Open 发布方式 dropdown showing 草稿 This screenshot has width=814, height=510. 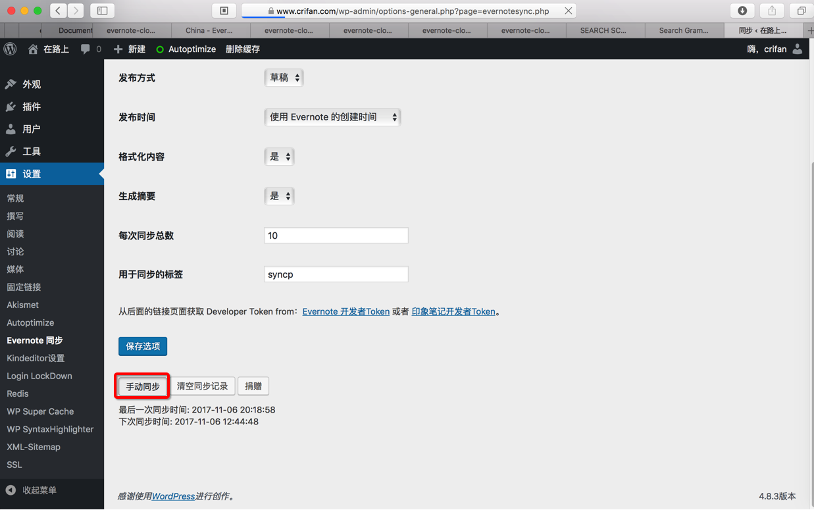[284, 78]
